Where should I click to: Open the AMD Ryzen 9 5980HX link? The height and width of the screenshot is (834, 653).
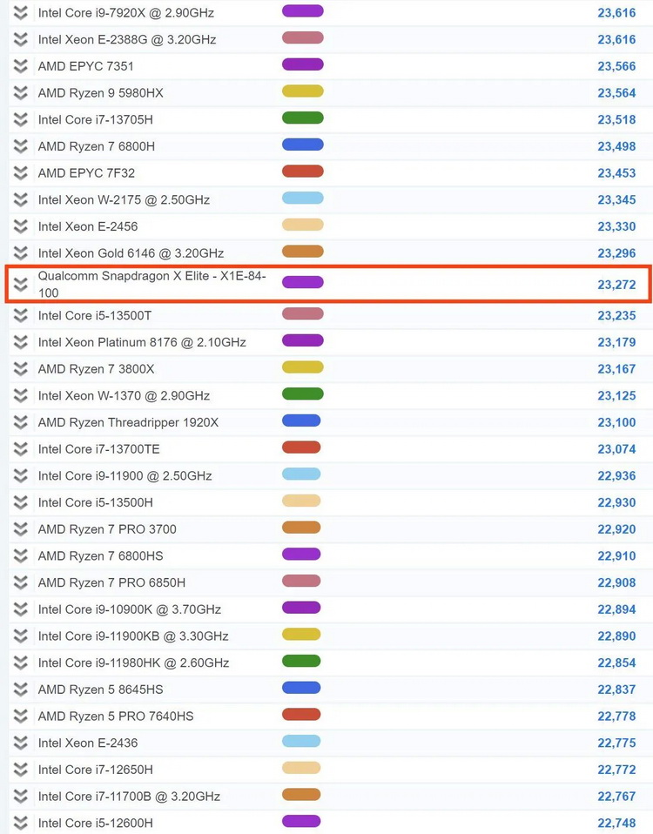coord(100,93)
